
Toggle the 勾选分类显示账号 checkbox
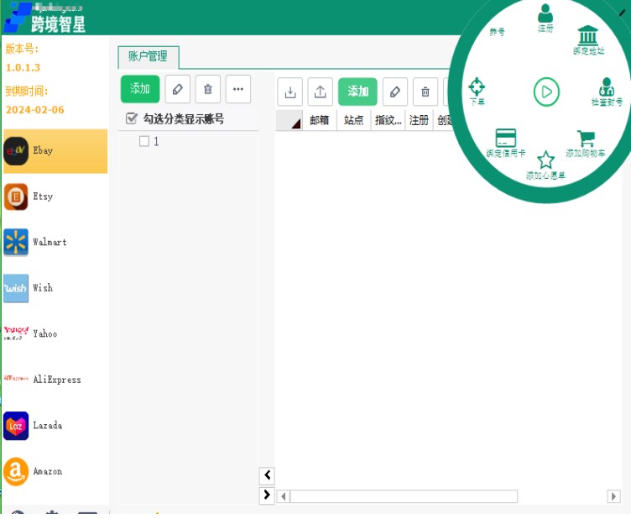tap(132, 118)
